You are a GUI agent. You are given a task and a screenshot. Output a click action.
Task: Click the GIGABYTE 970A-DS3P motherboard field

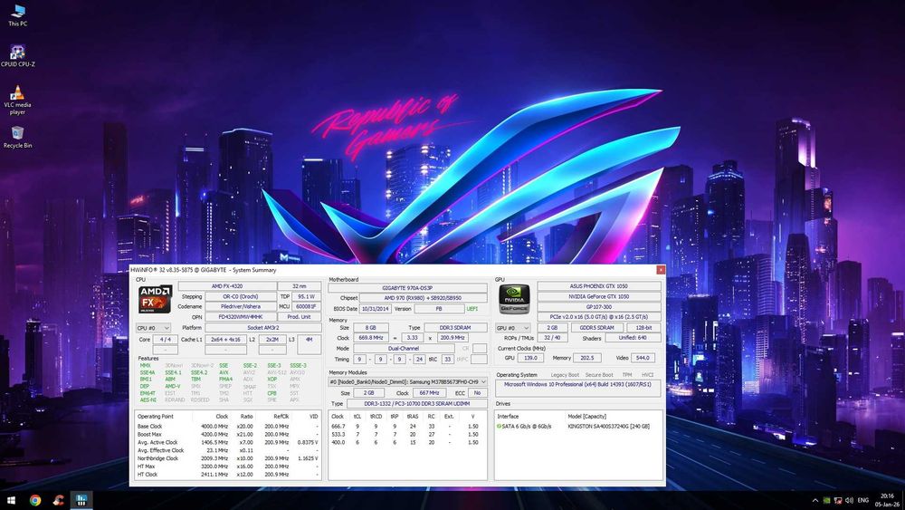[x=407, y=288]
